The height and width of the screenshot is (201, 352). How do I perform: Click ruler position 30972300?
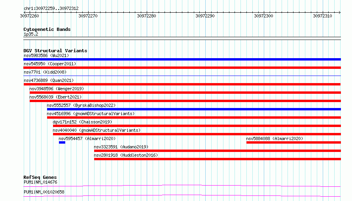pyautogui.click(x=263, y=16)
